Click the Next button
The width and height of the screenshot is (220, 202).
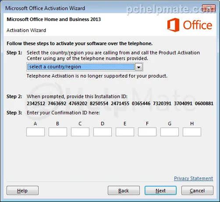[160, 191]
